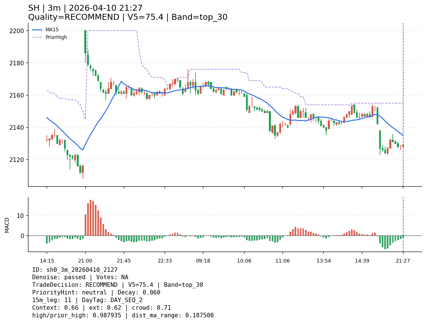Click the Denoise: passed text line
Image resolution: width=426 pixels, height=323 pixels.
[x=80, y=277]
